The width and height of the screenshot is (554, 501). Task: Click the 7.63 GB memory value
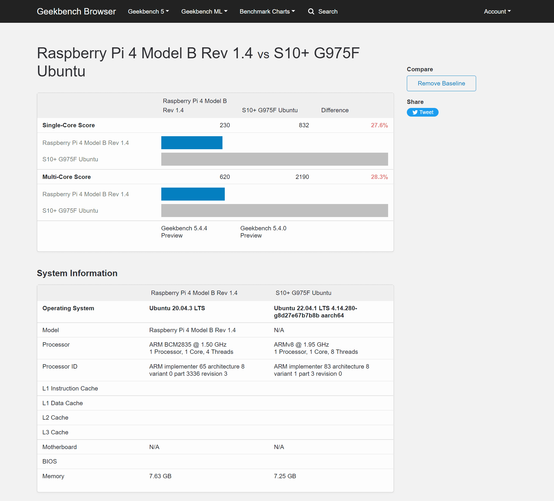tap(160, 476)
